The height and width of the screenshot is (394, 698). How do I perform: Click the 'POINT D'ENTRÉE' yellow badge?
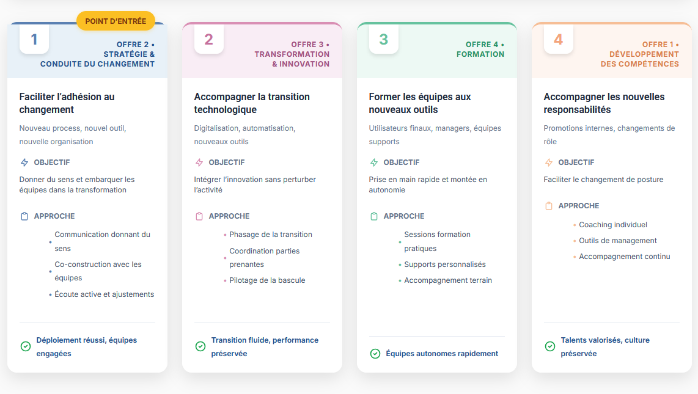116,21
